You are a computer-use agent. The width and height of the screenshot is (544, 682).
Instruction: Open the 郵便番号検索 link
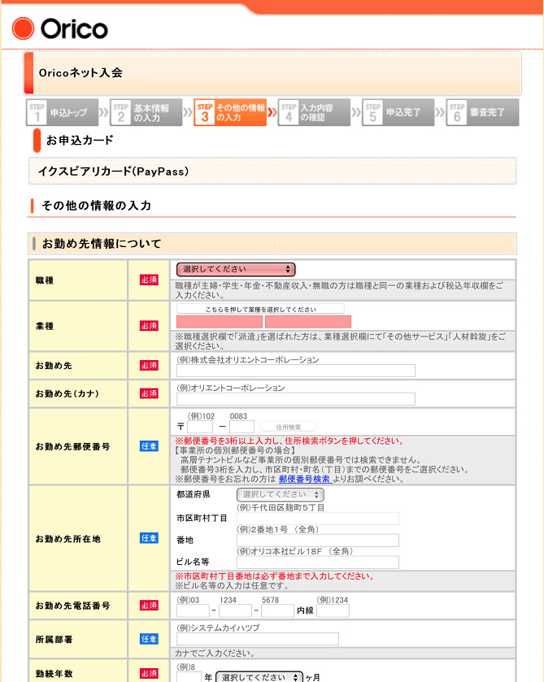304,480
